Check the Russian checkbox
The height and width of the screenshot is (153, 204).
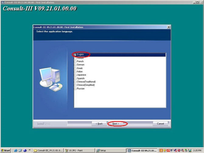click(75, 89)
